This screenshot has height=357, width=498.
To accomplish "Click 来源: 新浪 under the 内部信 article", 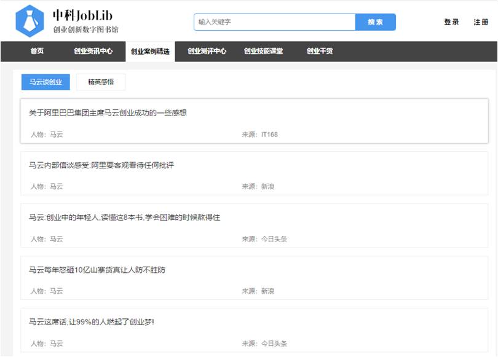I will 258,187.
